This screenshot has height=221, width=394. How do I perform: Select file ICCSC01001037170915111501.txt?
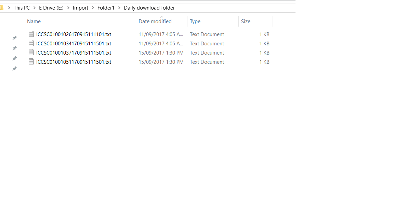[x=74, y=53]
